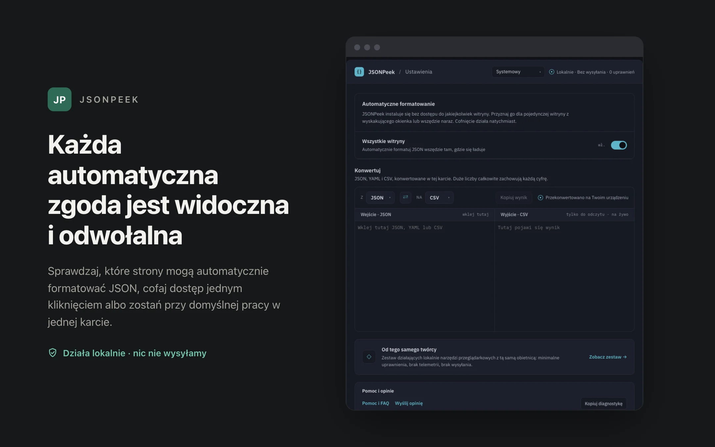Click the first gray window control dot
The height and width of the screenshot is (447, 715).
tap(357, 47)
